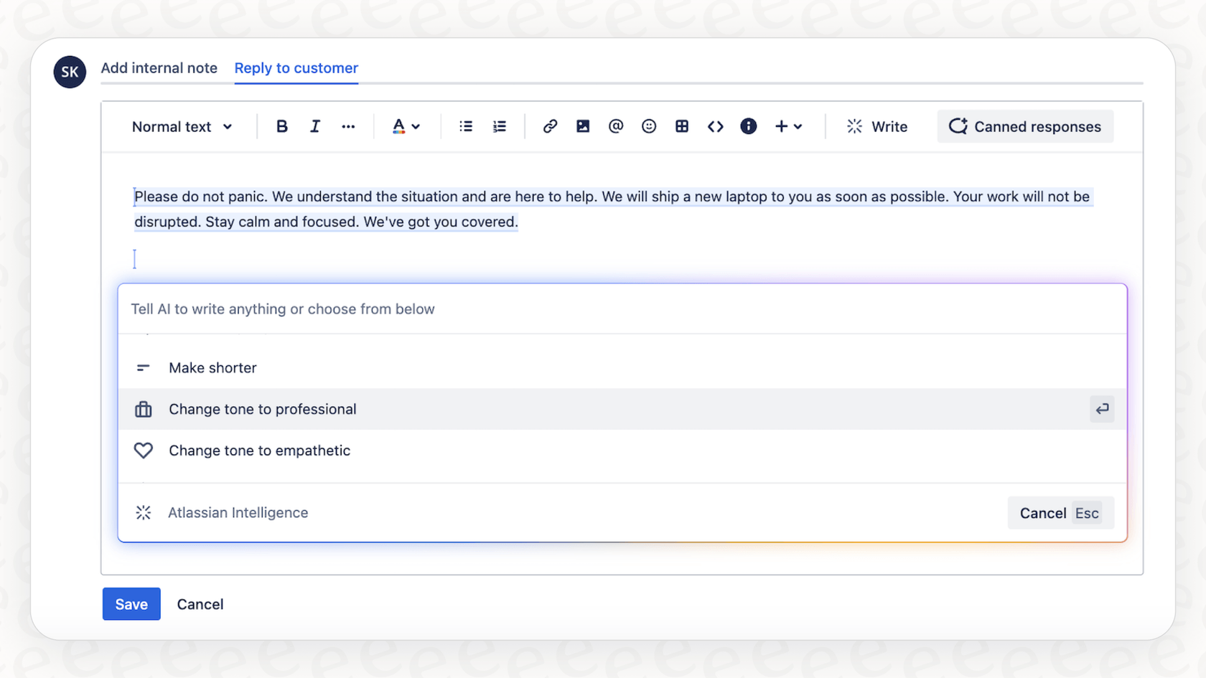Open the Normal text style dropdown
The image size is (1206, 678).
click(182, 126)
